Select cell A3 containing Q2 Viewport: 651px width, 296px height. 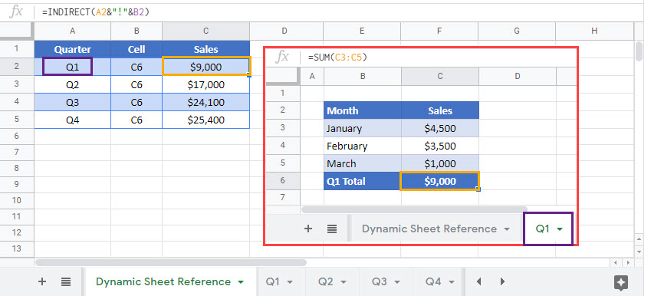point(72,84)
